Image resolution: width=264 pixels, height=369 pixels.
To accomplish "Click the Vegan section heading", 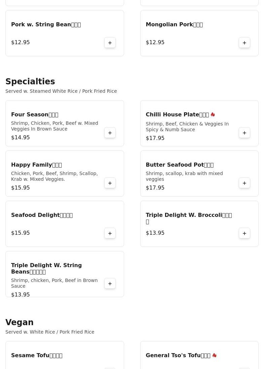I will (20, 322).
